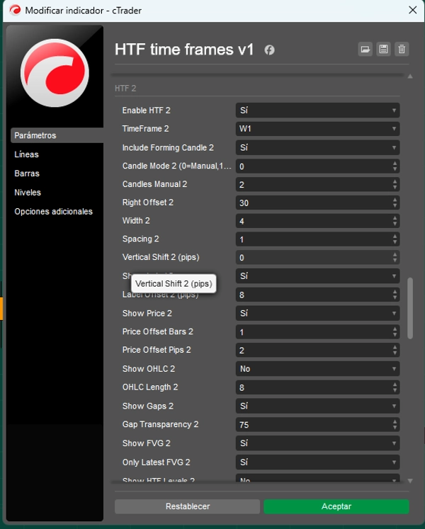Click the HTF time frames v1 title
This screenshot has width=425, height=529.
click(184, 50)
